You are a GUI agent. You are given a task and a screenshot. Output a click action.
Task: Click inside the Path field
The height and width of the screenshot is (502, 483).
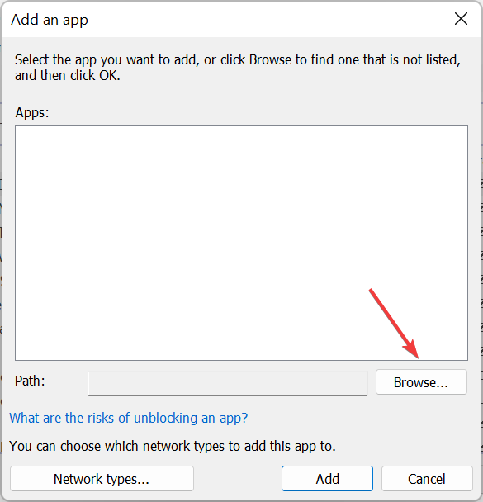tap(228, 384)
